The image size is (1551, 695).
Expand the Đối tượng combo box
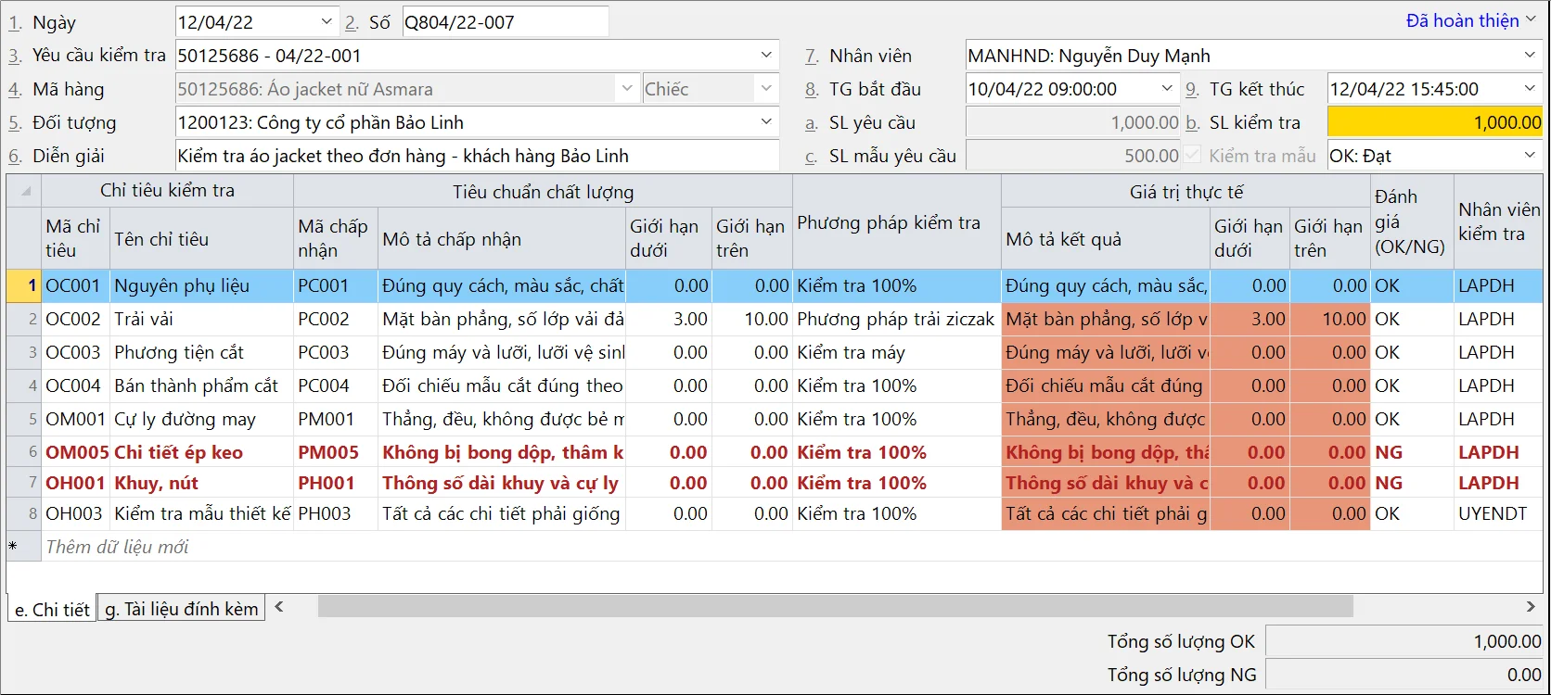coord(766,122)
